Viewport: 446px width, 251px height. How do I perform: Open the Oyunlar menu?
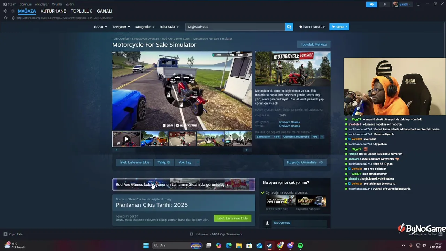57,4
